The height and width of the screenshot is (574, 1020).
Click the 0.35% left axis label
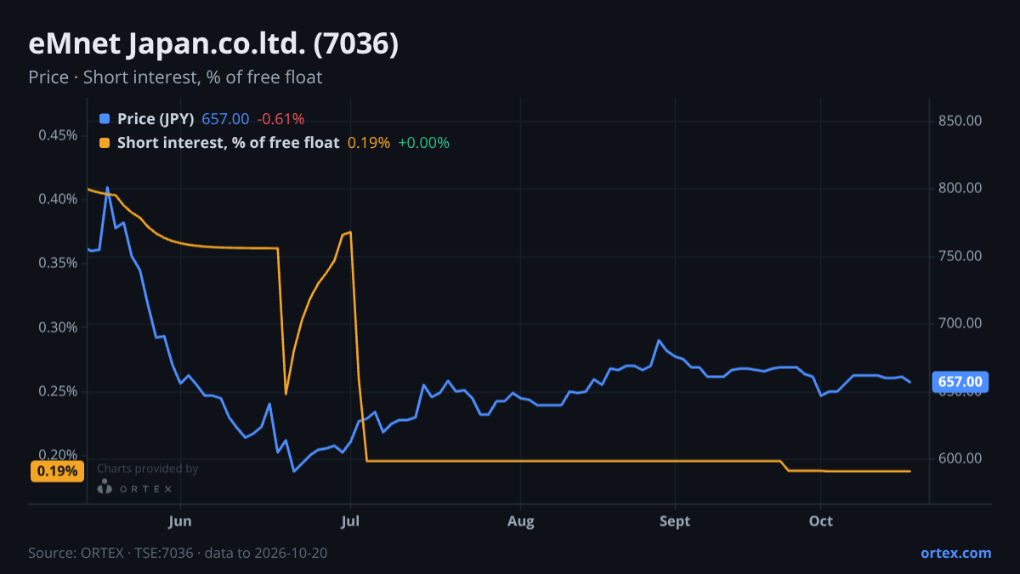(58, 263)
